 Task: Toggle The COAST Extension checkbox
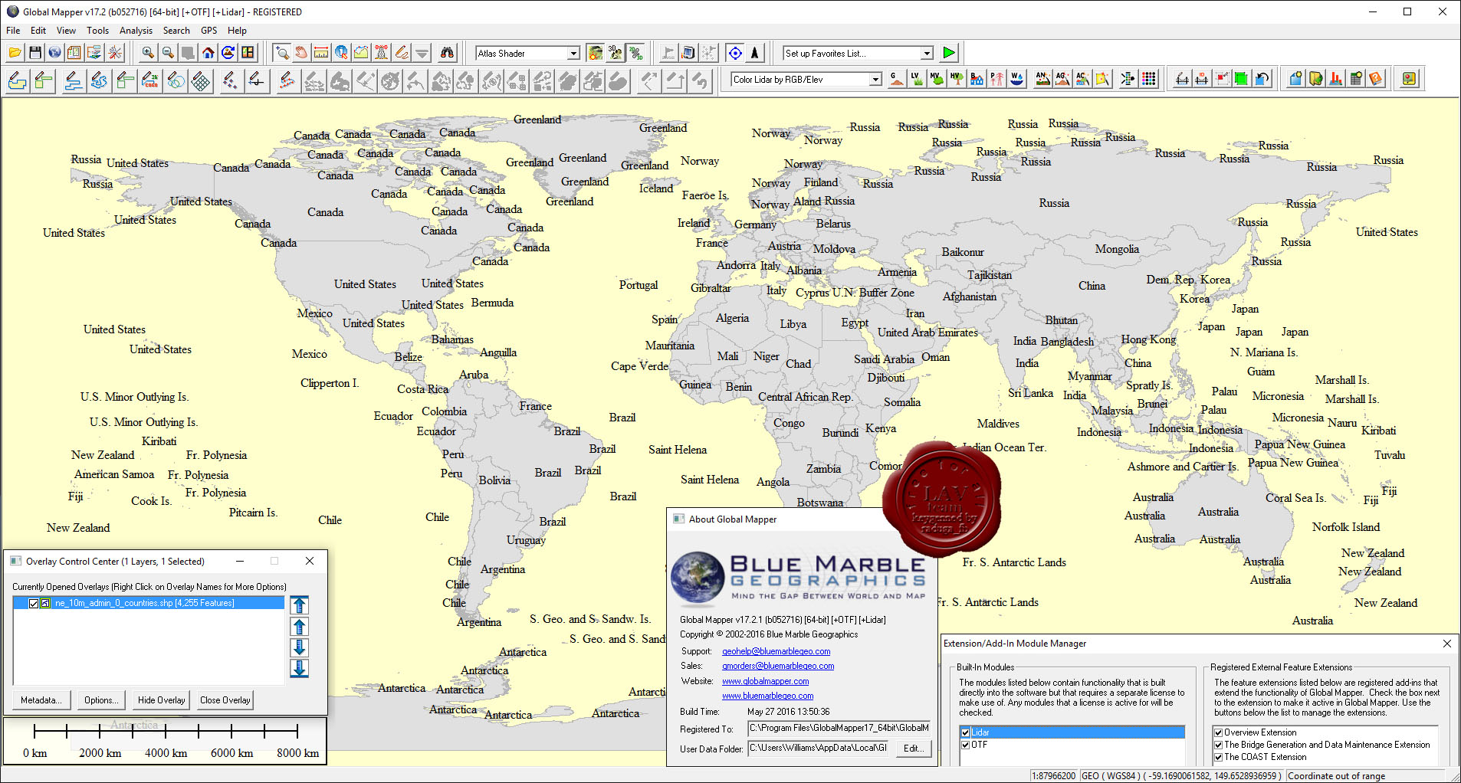tap(1218, 757)
